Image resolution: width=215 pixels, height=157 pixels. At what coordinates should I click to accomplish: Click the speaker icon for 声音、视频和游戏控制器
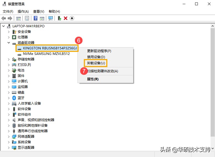click(x=14, y=120)
